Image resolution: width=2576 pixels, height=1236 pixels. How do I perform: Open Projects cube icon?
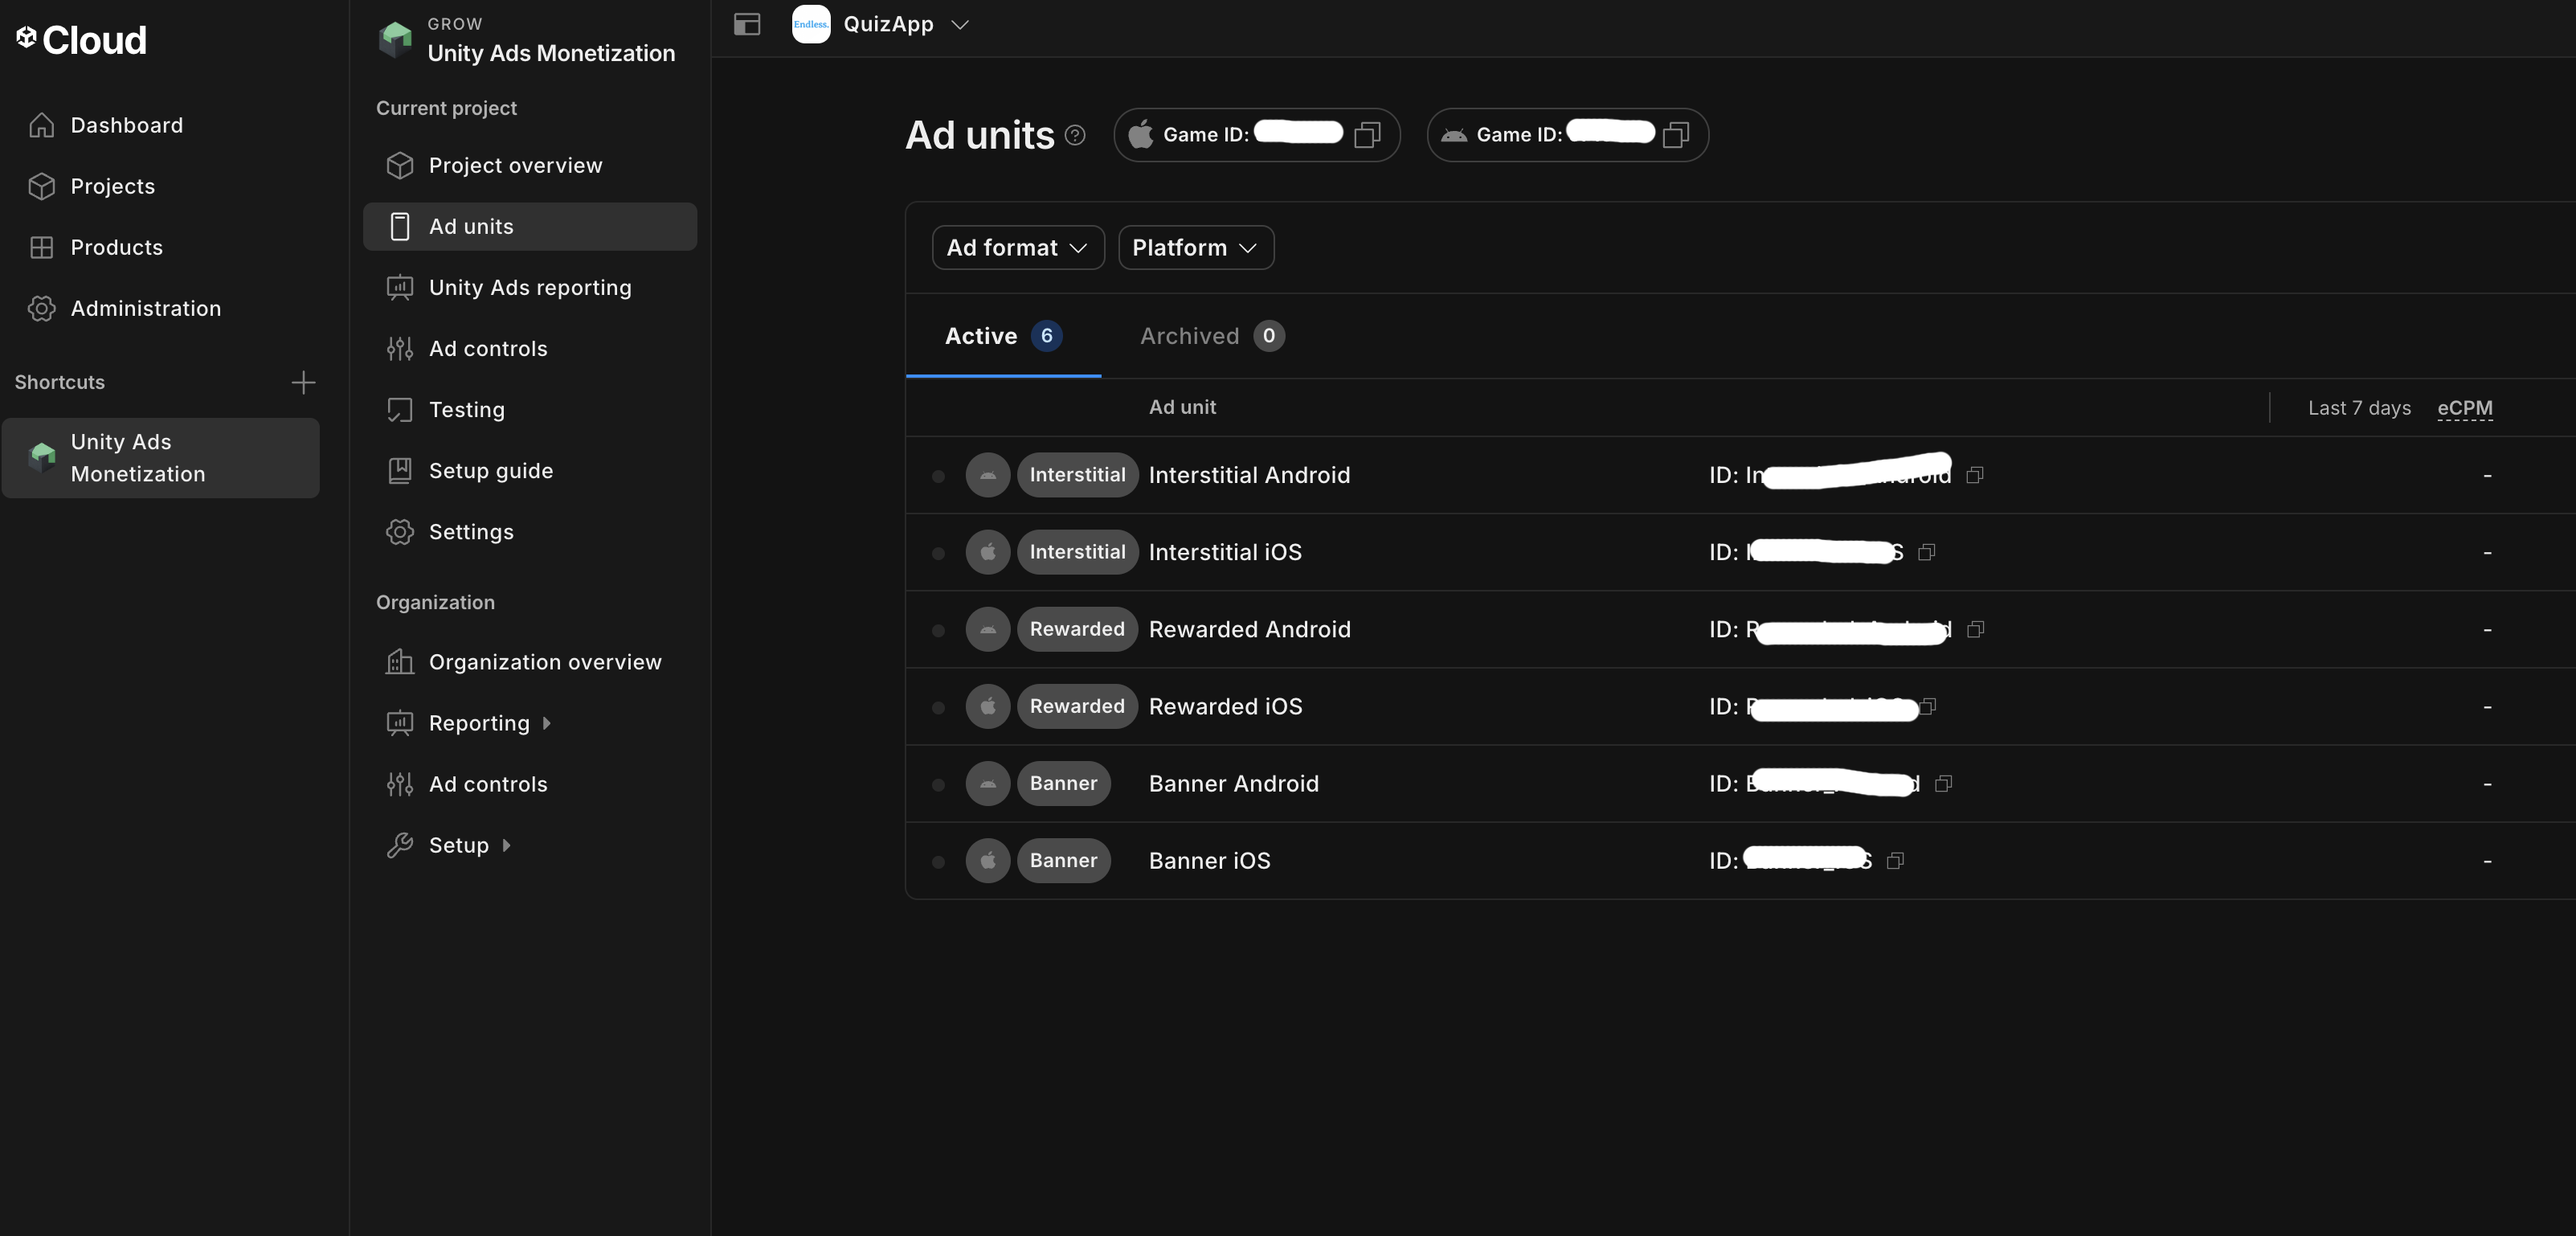[x=41, y=186]
